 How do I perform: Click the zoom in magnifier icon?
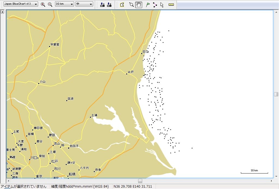(x=43, y=5)
